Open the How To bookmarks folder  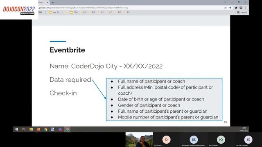click(x=54, y=12)
